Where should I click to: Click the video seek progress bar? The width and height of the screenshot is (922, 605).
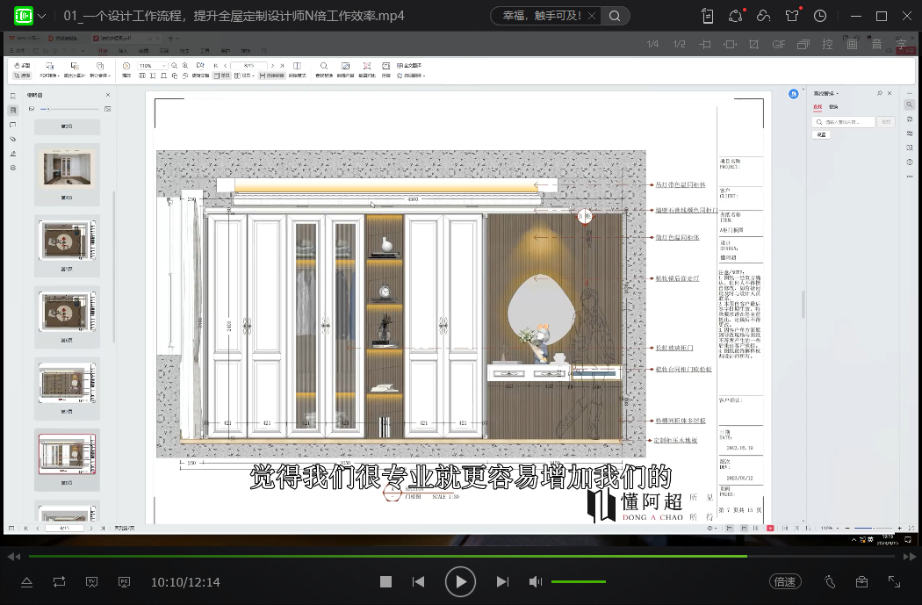386,556
